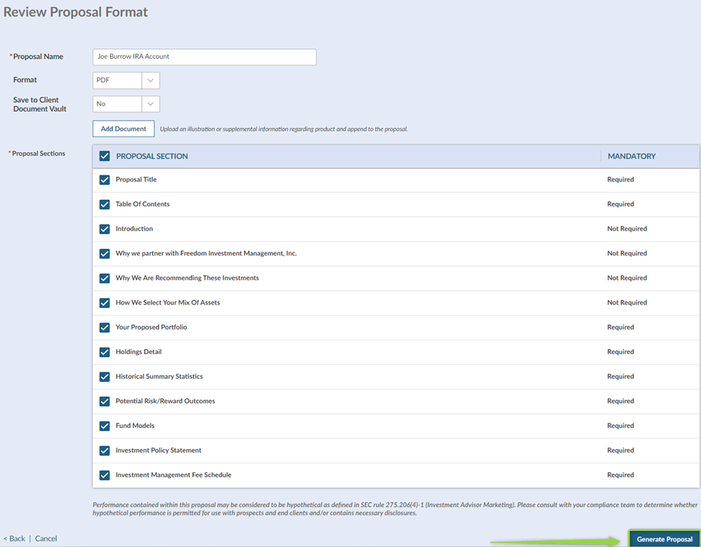Click the Add Document button
Image resolution: width=701 pixels, height=547 pixels.
click(123, 128)
